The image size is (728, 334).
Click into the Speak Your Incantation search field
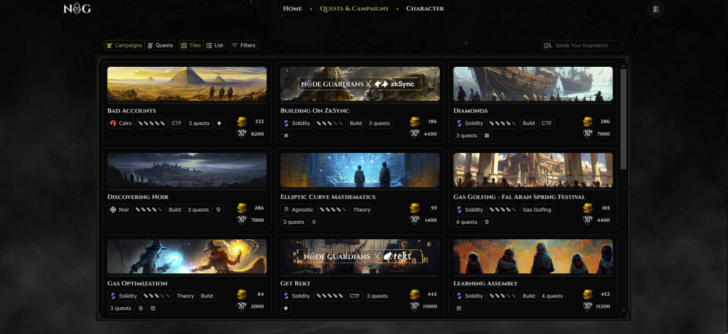[x=581, y=45]
